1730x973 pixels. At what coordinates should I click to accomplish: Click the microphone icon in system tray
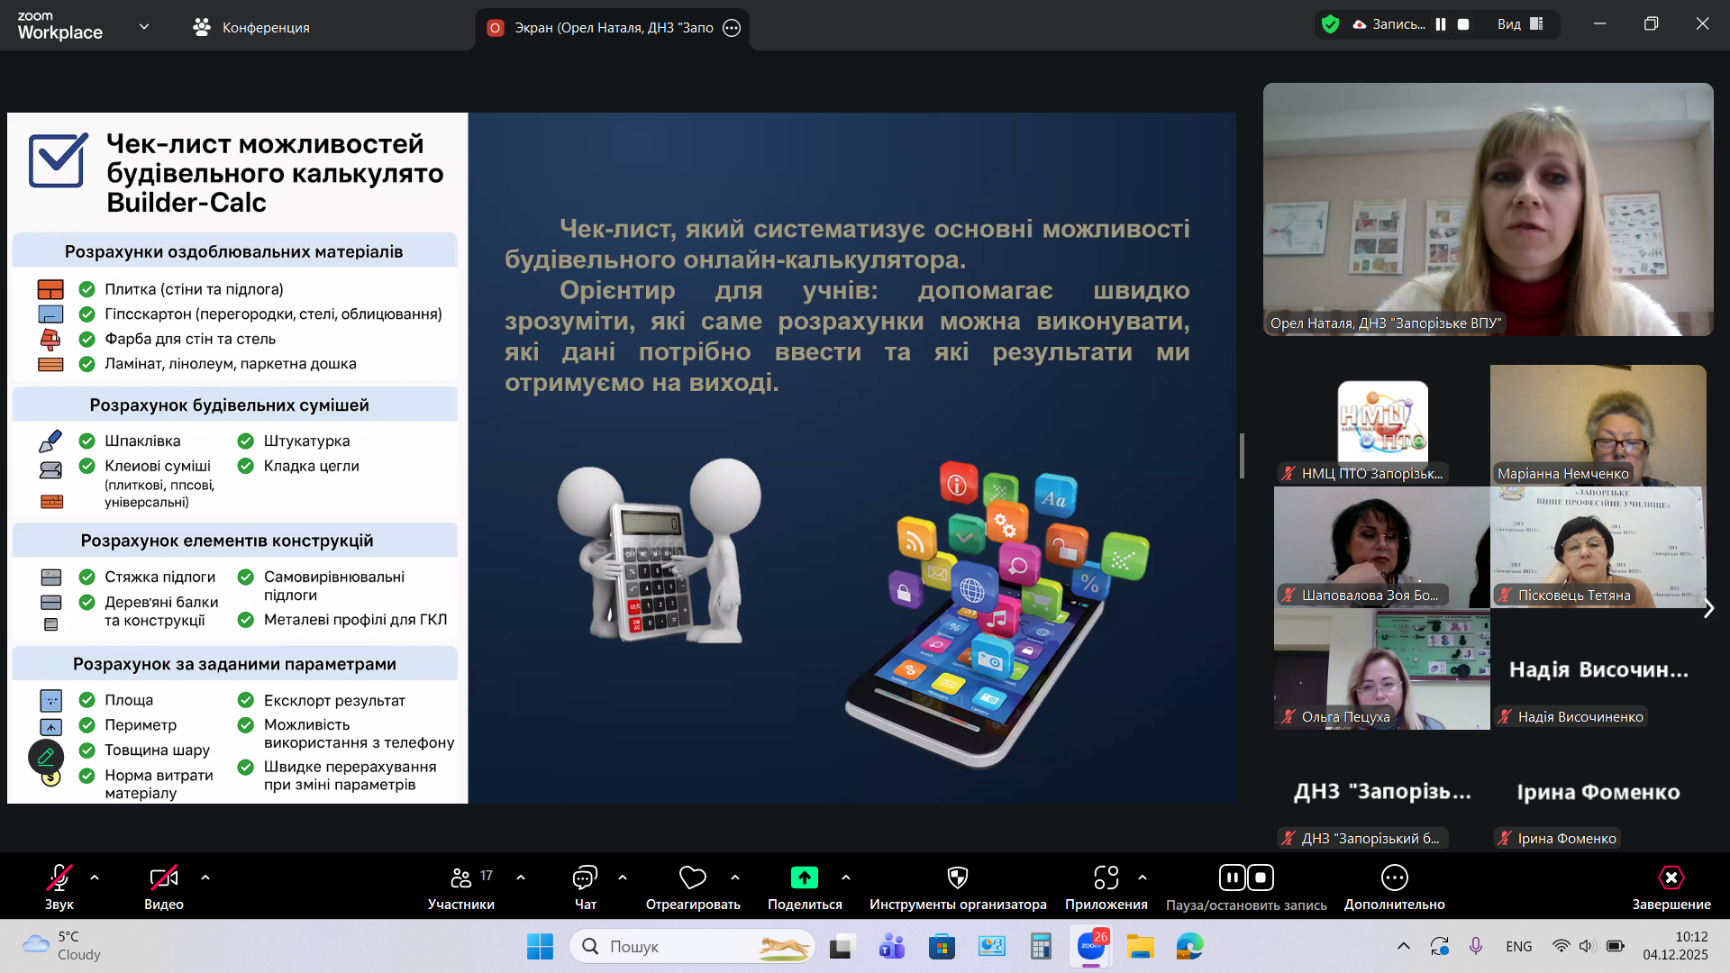(x=1476, y=946)
